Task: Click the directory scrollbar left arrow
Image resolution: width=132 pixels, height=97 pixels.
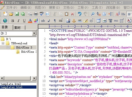Action: coord(2,78)
